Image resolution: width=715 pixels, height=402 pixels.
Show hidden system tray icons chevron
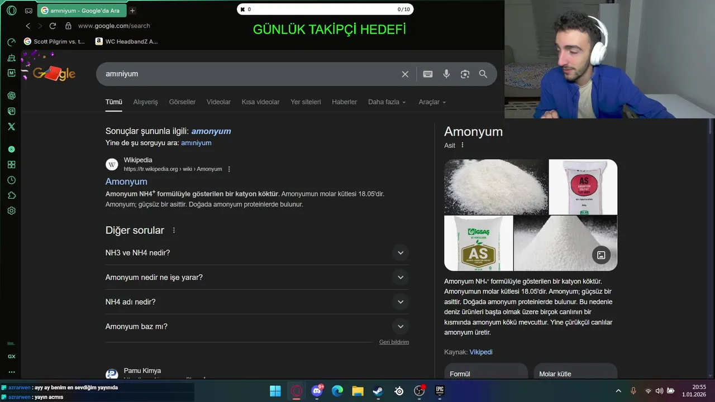[x=618, y=391]
